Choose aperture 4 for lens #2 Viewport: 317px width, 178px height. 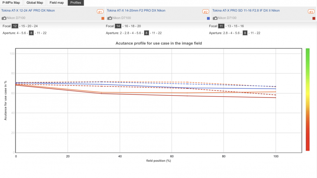(133, 33)
